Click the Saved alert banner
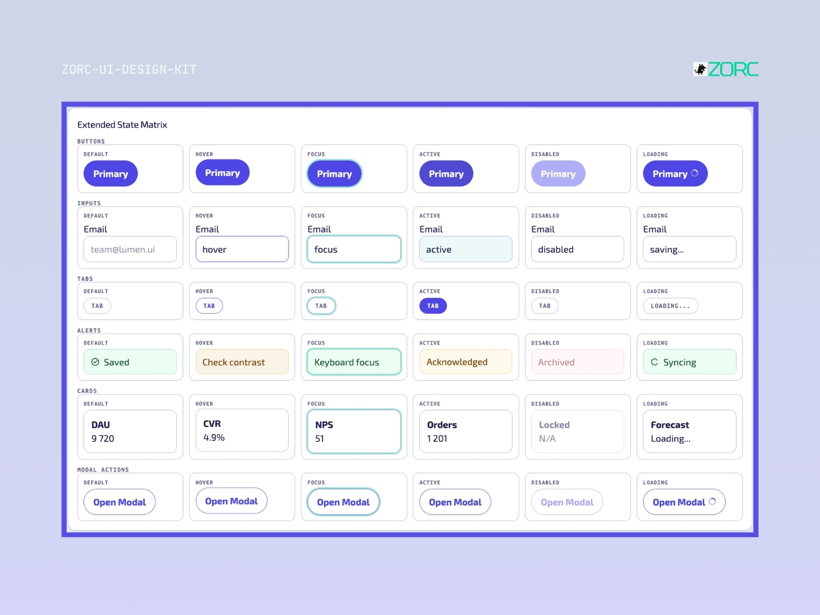The image size is (820, 615). pos(130,362)
